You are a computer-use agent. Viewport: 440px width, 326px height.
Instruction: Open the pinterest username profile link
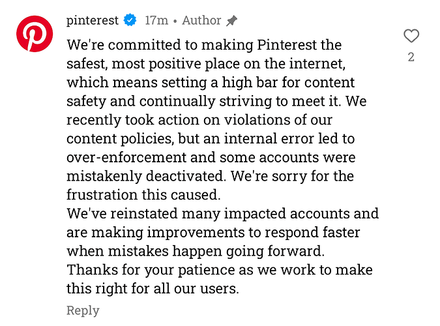pyautogui.click(x=93, y=20)
